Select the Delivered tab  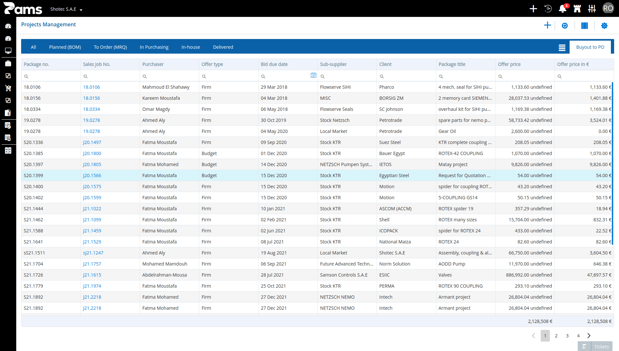223,47
